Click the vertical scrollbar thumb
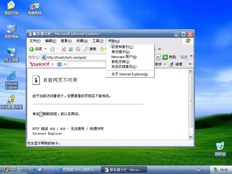 [191, 100]
